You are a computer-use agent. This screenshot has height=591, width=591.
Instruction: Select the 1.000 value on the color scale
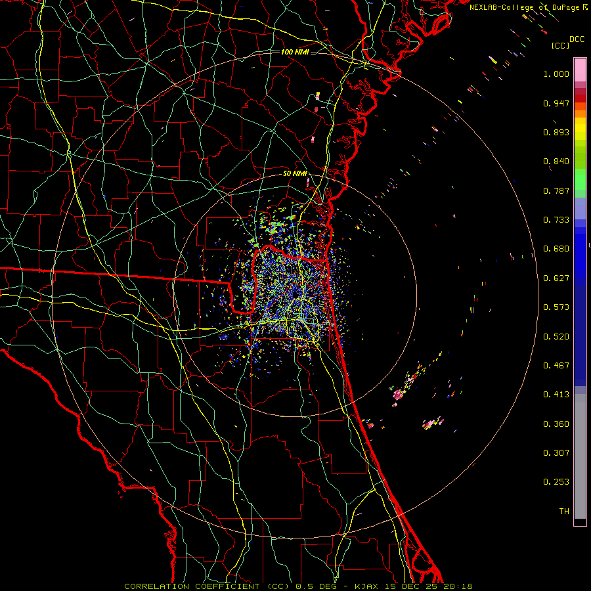click(556, 74)
